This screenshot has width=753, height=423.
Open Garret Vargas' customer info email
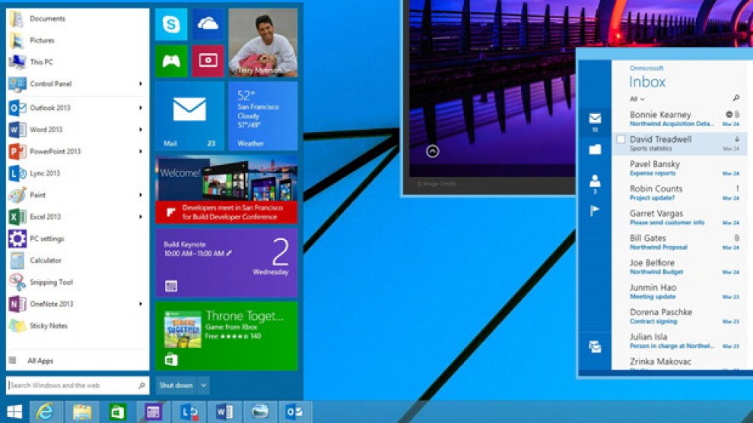click(678, 217)
